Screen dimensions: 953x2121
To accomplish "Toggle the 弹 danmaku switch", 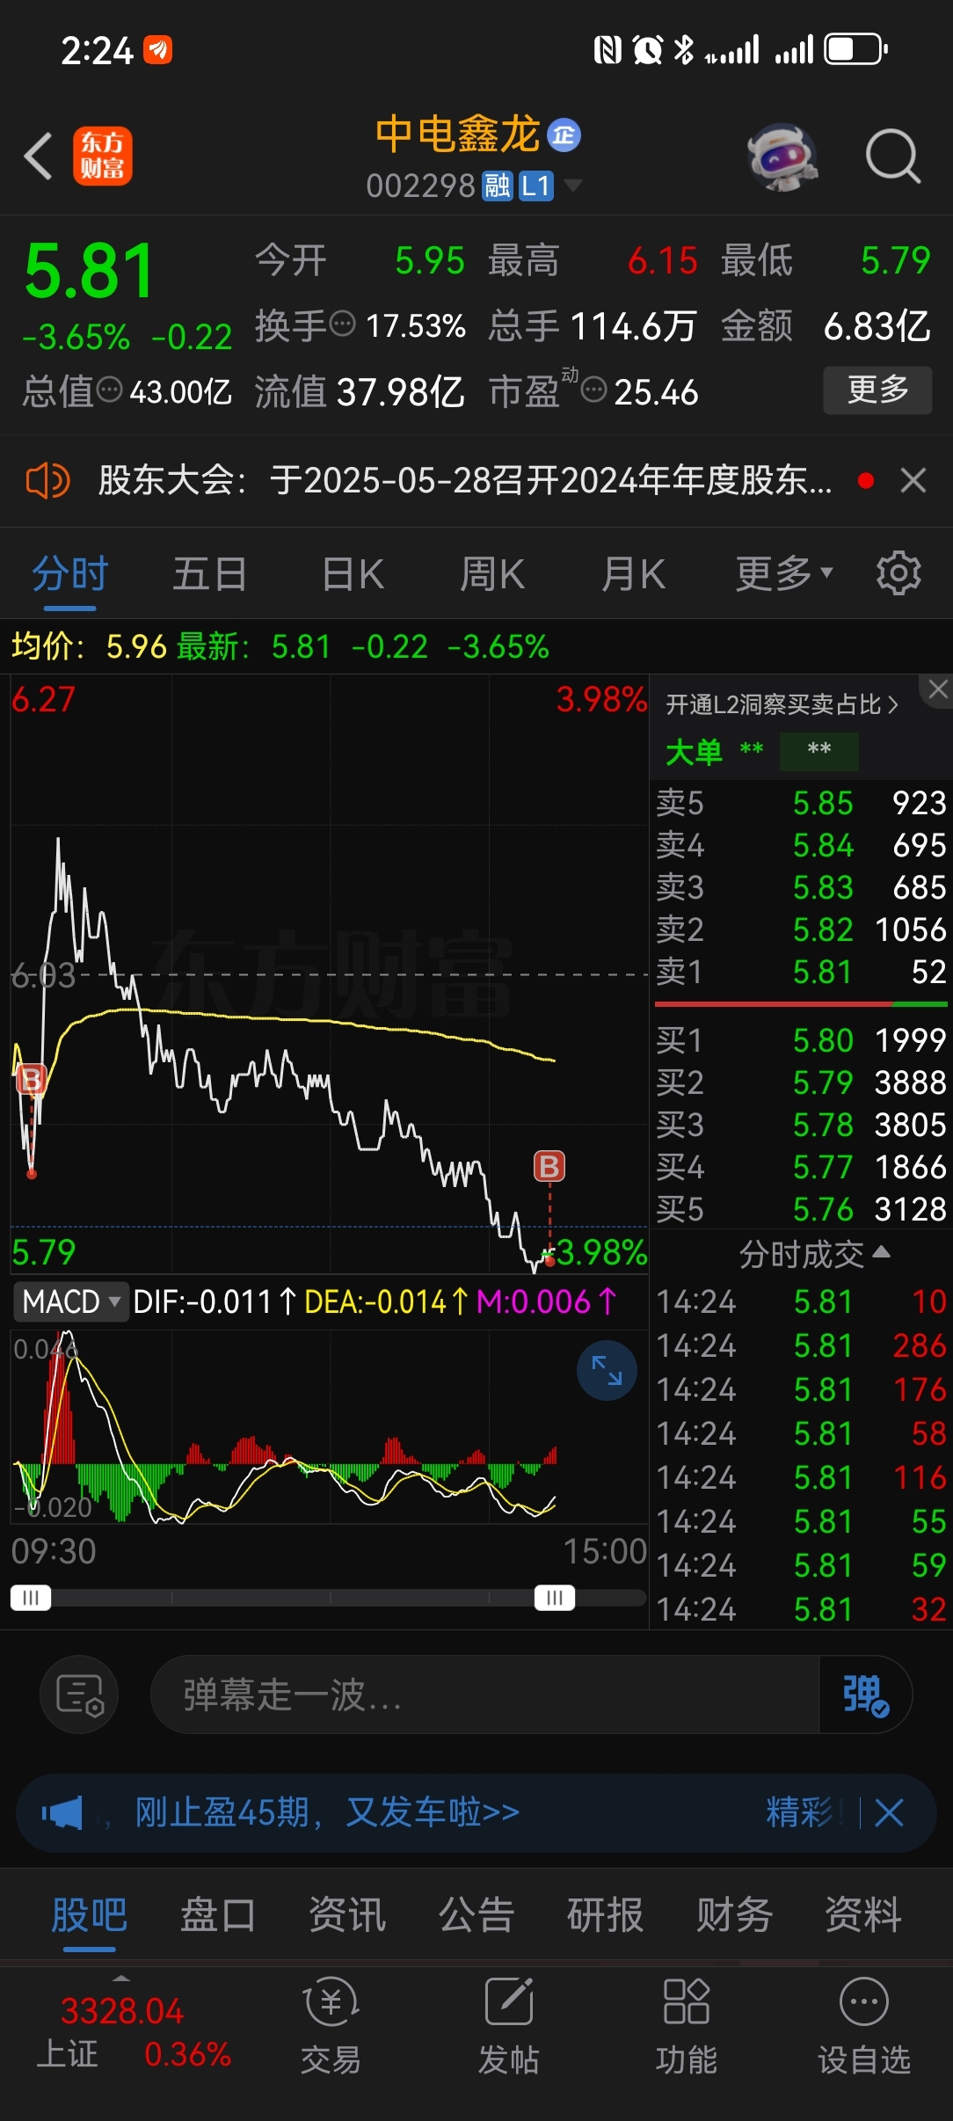I will [865, 1695].
